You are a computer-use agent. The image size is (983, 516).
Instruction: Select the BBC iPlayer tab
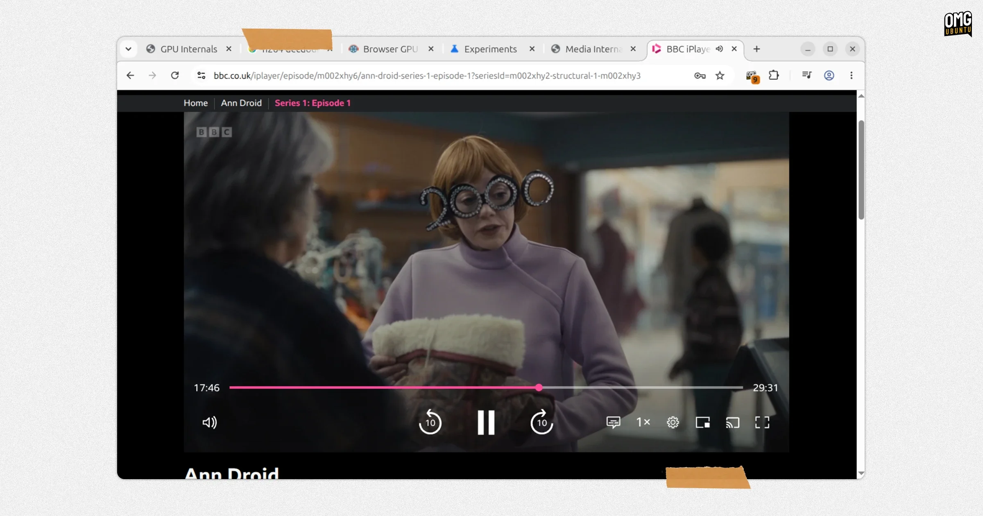pos(688,49)
